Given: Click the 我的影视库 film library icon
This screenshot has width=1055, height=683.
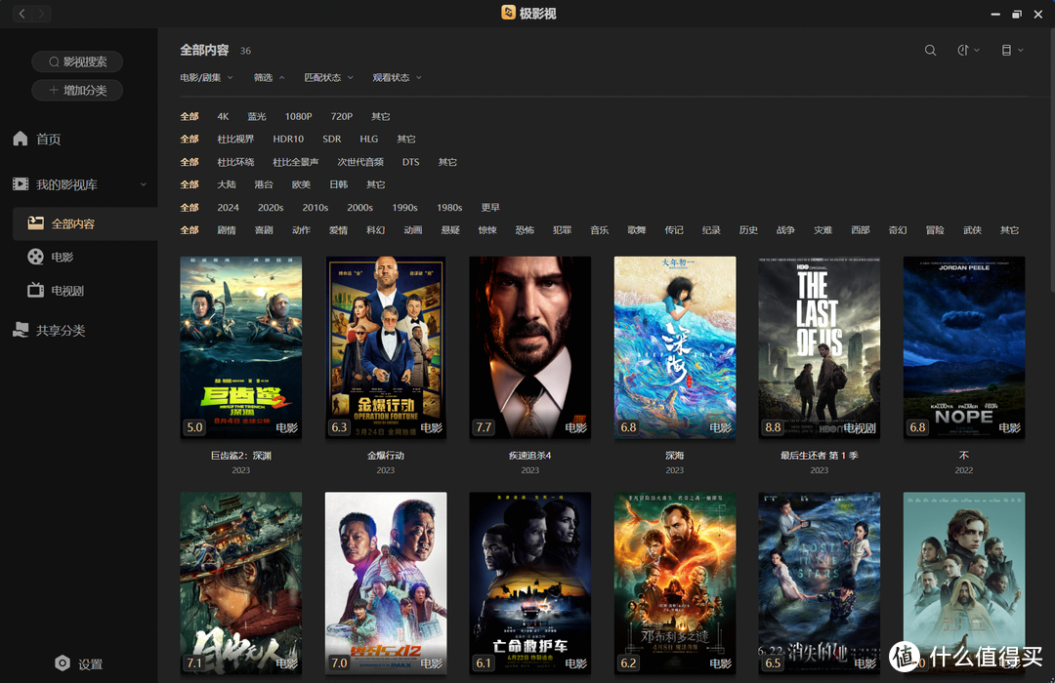Looking at the screenshot, I should [21, 184].
